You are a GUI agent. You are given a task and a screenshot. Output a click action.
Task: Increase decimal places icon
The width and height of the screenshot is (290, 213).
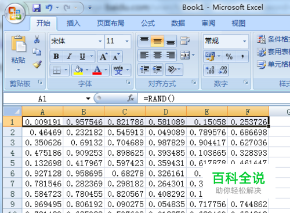coord(210,70)
